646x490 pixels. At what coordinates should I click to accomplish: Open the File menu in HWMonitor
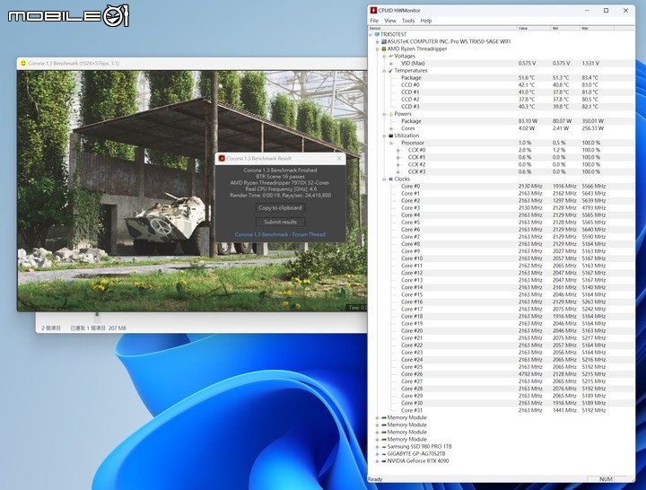[x=374, y=21]
